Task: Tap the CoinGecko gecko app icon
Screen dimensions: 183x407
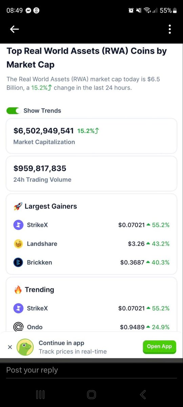Action: tap(25, 347)
